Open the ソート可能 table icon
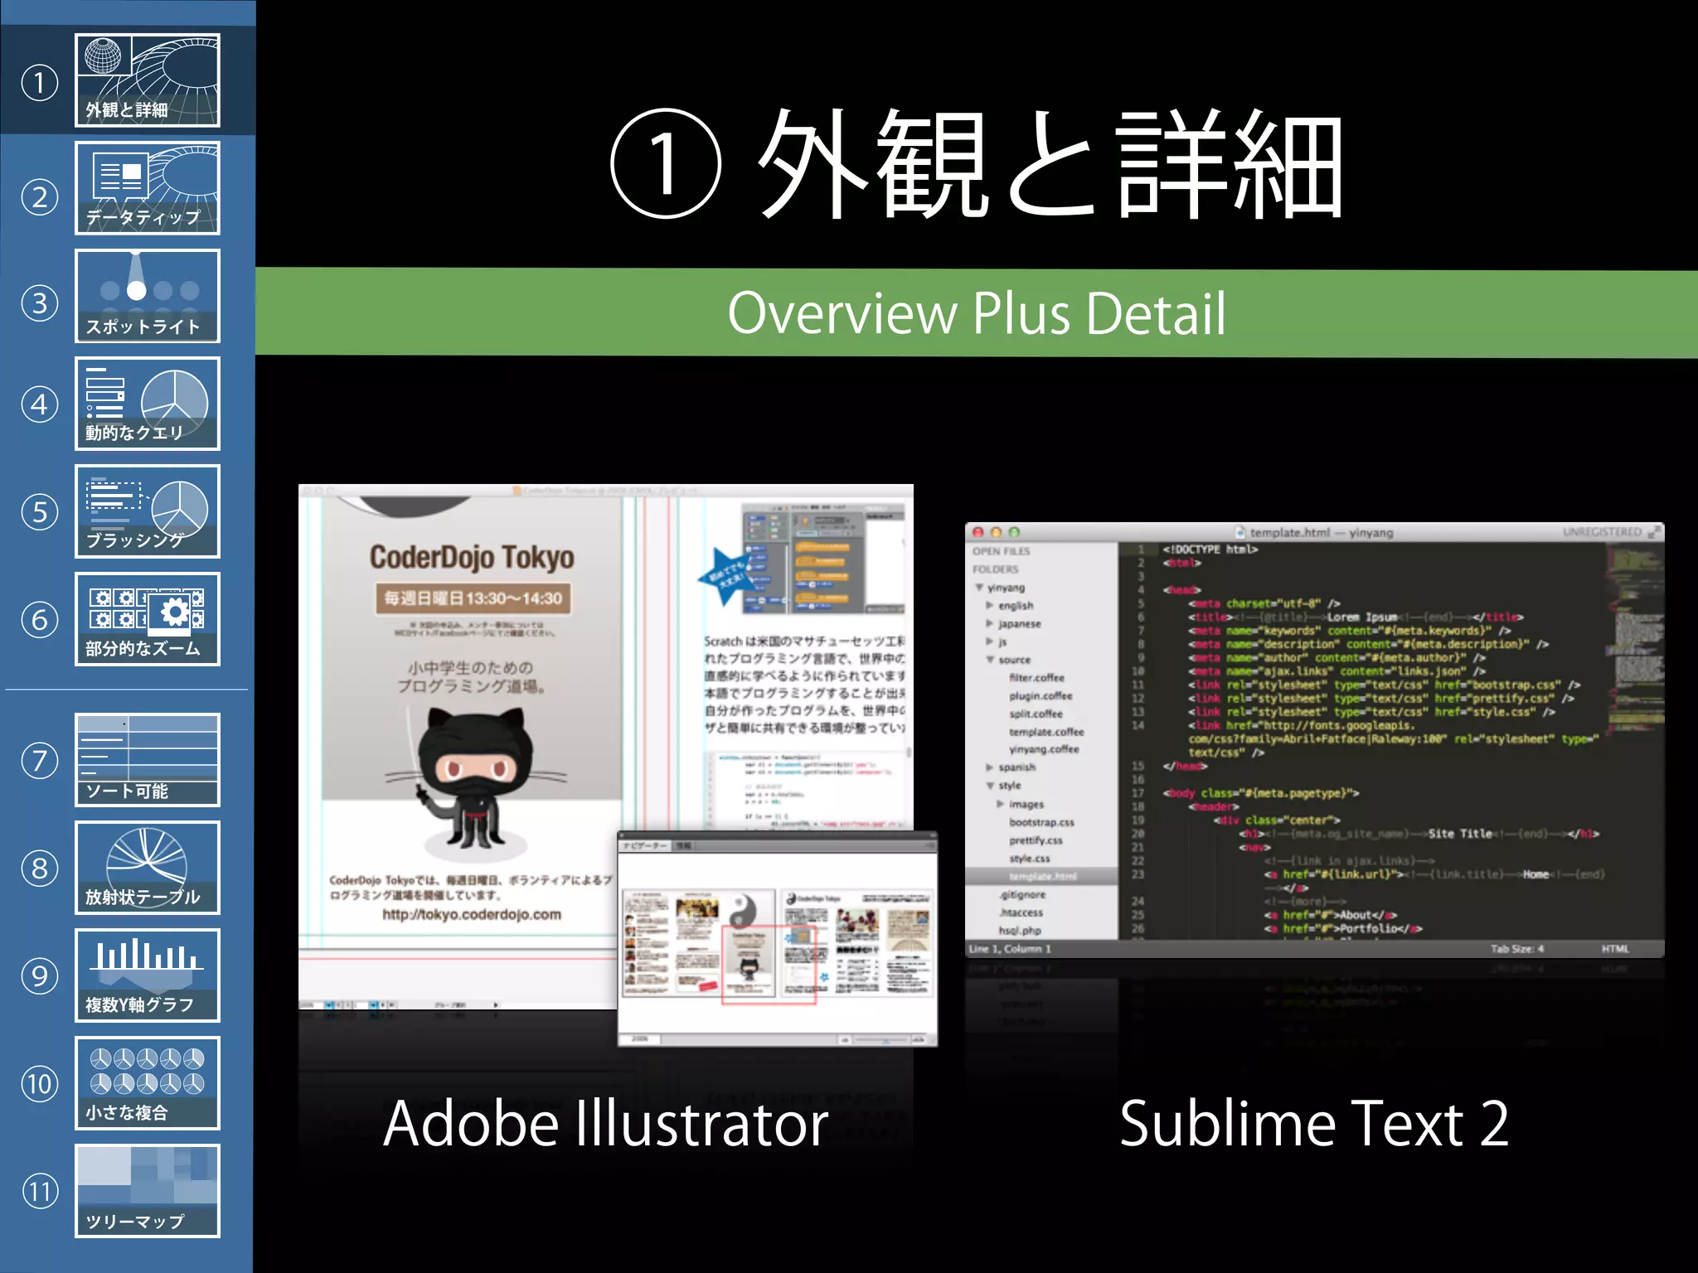 pyautogui.click(x=147, y=760)
